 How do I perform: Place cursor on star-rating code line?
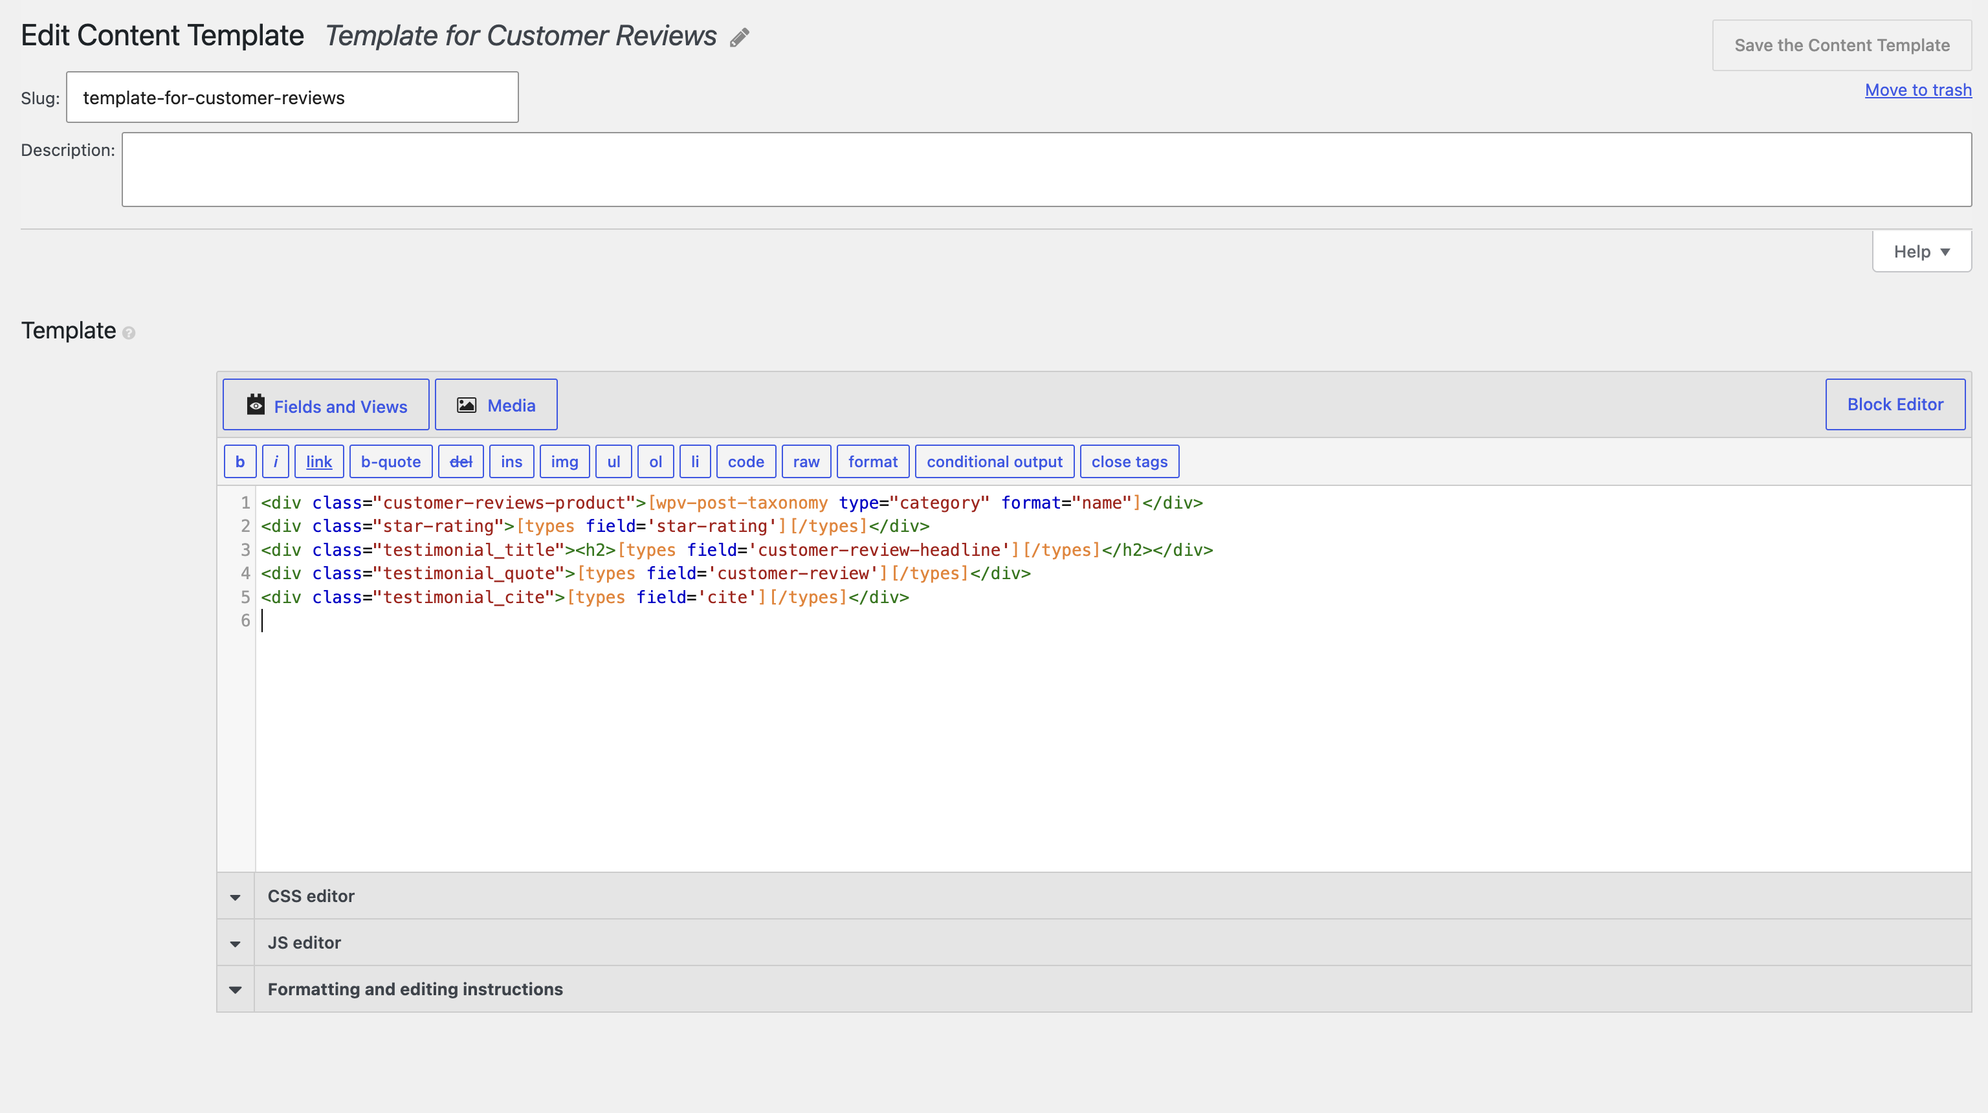pos(595,526)
